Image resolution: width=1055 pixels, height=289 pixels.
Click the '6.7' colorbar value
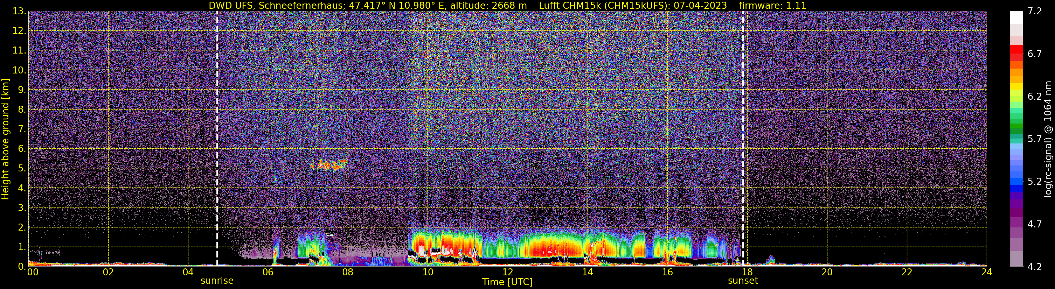(1035, 54)
